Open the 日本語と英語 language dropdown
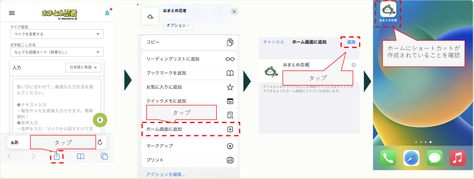The image size is (474, 179). (x=83, y=67)
